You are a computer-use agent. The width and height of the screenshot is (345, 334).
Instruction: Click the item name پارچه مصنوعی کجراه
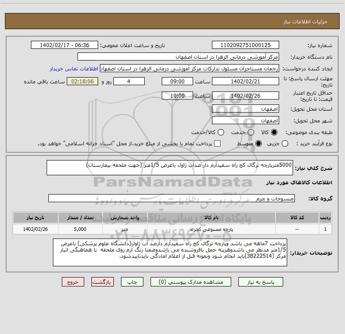tap(211, 229)
